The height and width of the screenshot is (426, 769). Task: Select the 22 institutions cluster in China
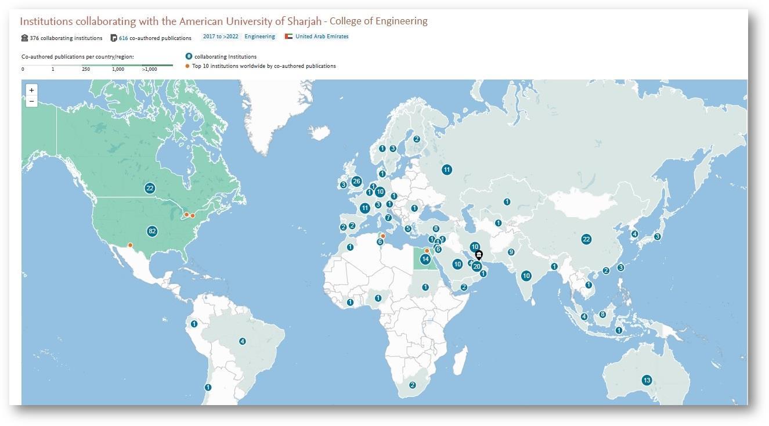(x=586, y=239)
